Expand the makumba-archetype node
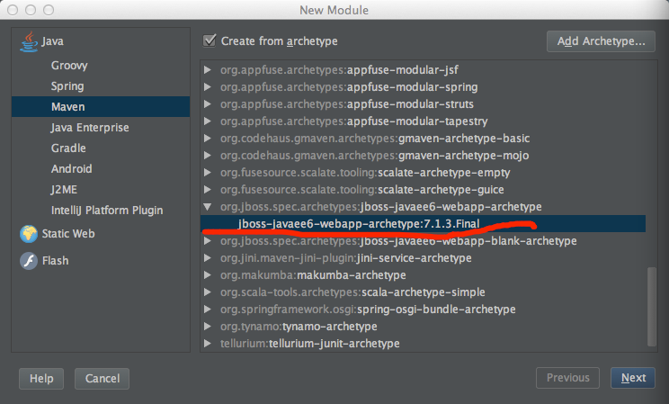 208,275
